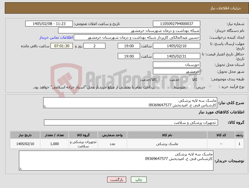
Task: Click the need number field 1105092794000037
Action: (x=176, y=24)
